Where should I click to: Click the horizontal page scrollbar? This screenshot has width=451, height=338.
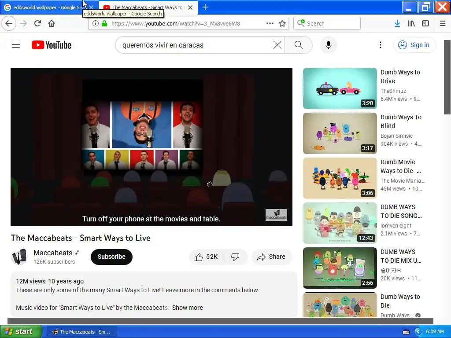[x=220, y=321]
